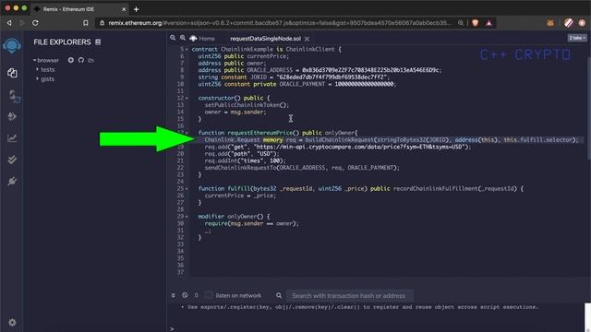Close requestDataSingleNode.sol tab

point(308,39)
